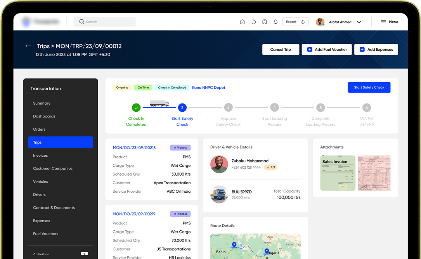Click 100,000 ltrs total capacity value

tap(289, 197)
